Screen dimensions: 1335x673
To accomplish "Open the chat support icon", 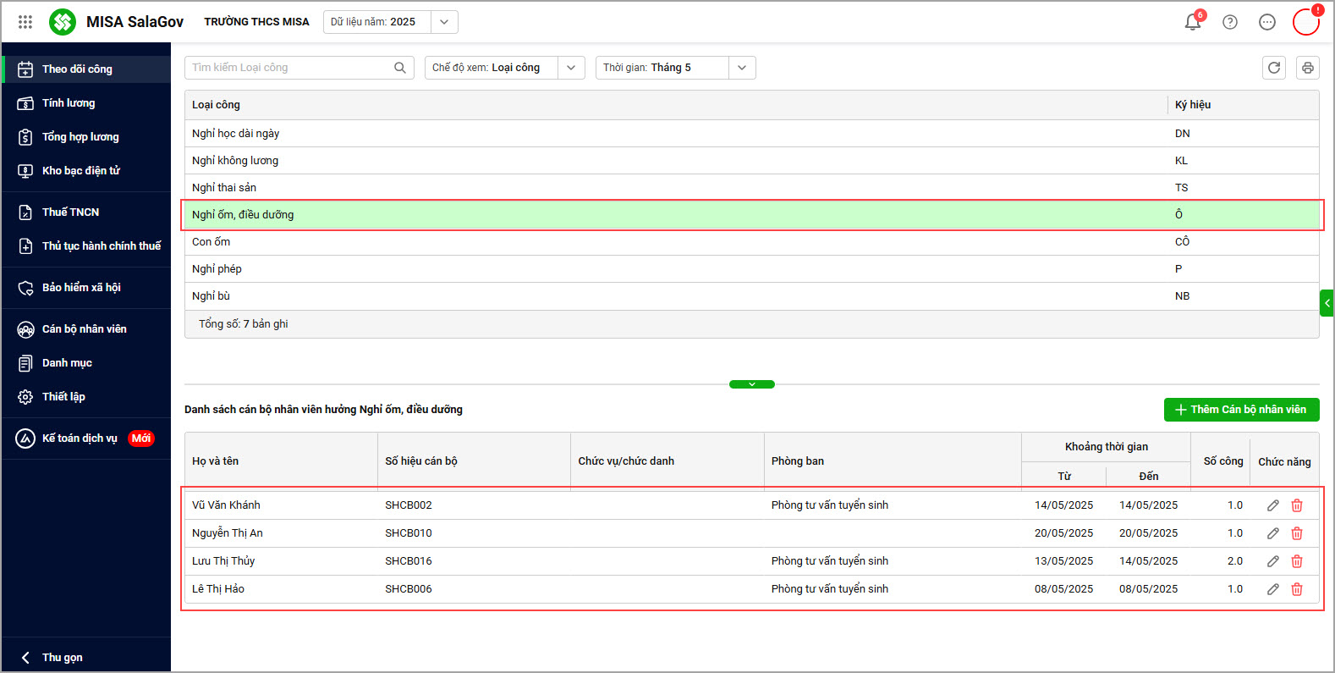I will point(1266,22).
